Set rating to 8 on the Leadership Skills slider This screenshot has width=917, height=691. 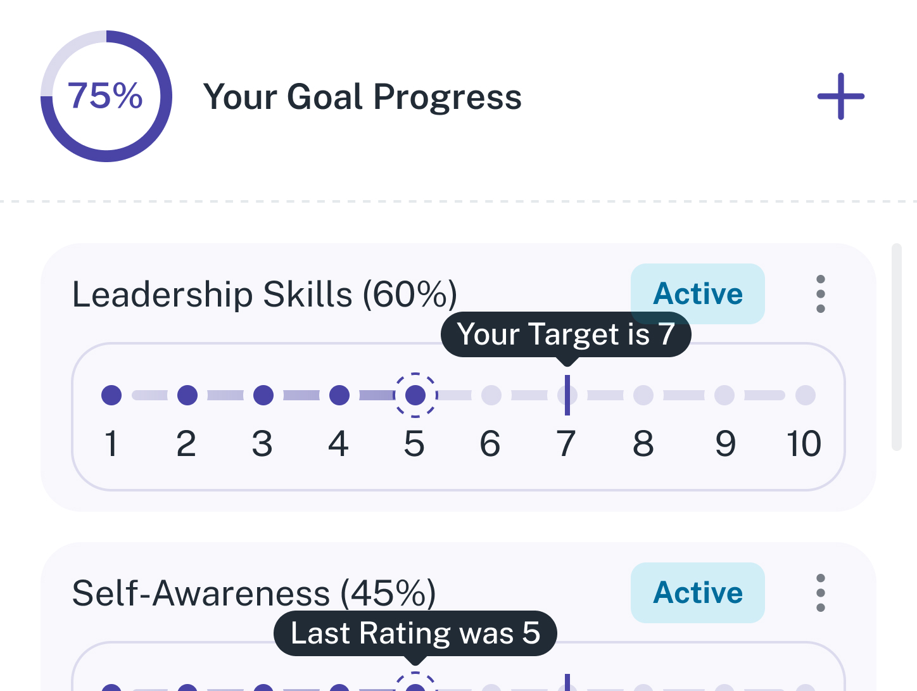[x=643, y=395]
